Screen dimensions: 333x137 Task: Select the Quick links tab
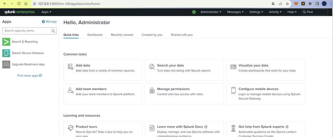pos(71,35)
